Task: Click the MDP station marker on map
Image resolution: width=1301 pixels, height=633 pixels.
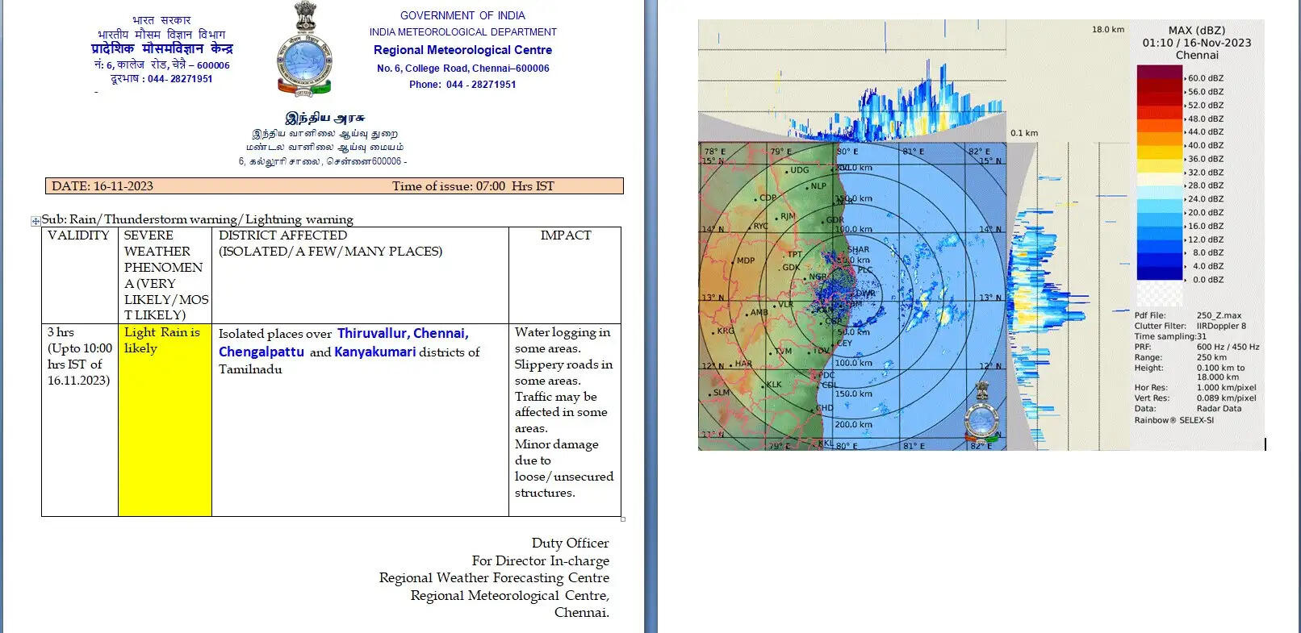Action: (x=734, y=261)
